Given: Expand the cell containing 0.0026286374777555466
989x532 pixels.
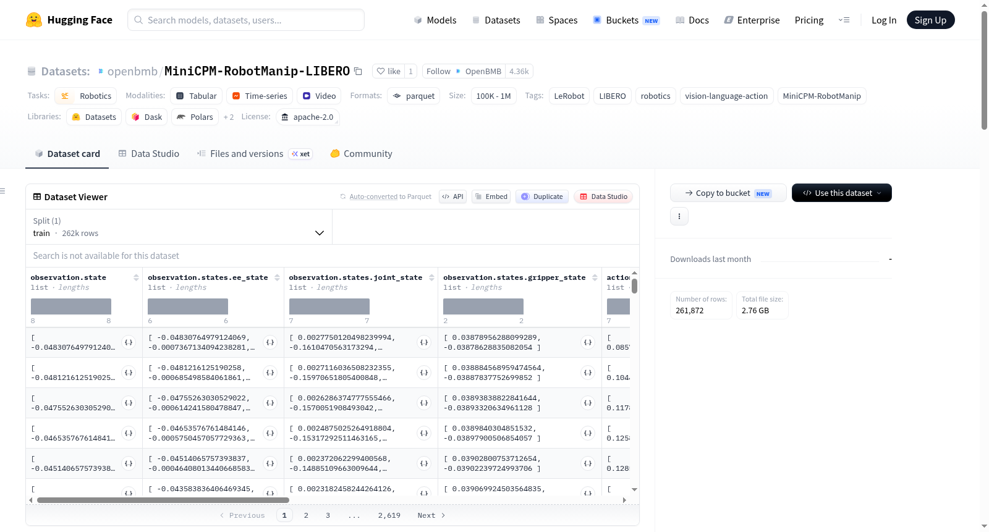Looking at the screenshot, I should pyautogui.click(x=424, y=403).
